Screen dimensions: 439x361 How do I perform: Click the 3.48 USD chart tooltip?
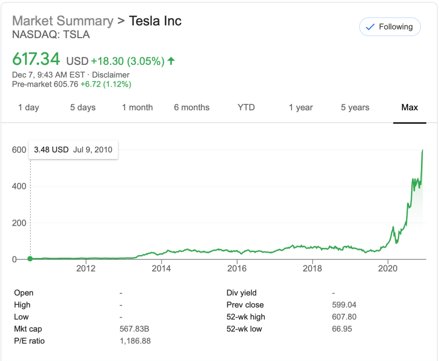(73, 150)
